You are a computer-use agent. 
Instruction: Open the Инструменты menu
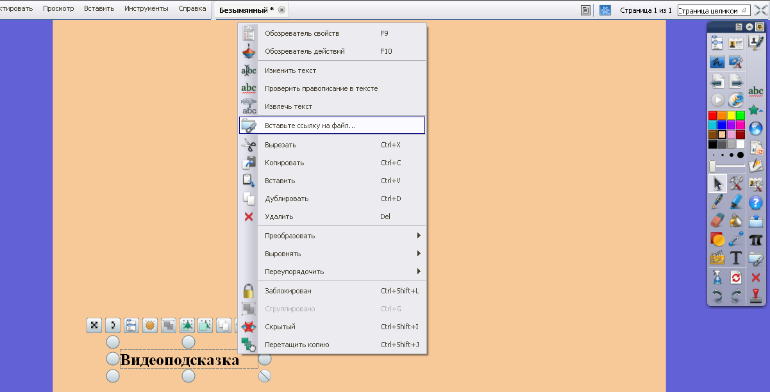[146, 9]
